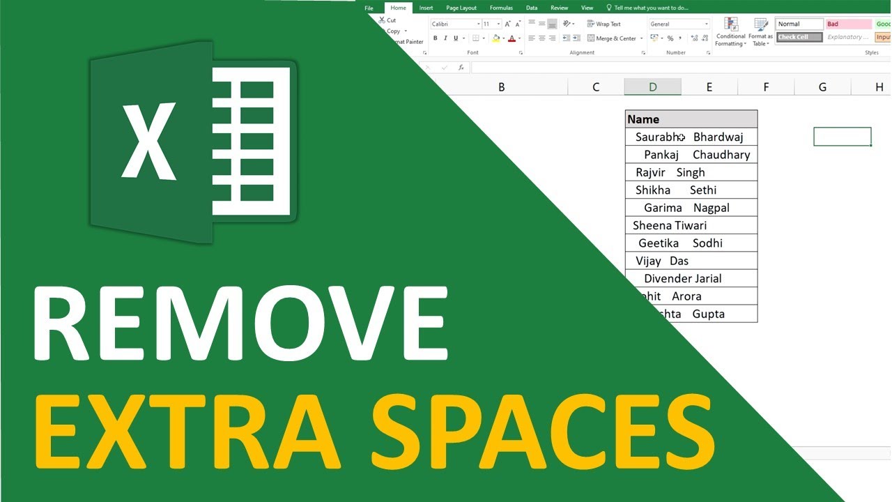
Task: Expand Font Color dropdown arrow
Action: 519,38
